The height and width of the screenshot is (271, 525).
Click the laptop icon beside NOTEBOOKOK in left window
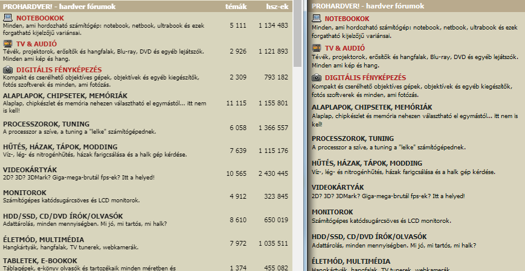[8, 17]
